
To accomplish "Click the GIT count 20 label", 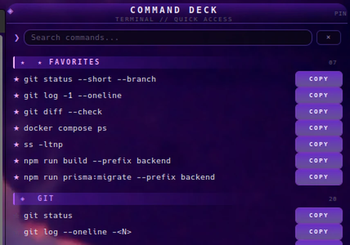I will (332, 199).
